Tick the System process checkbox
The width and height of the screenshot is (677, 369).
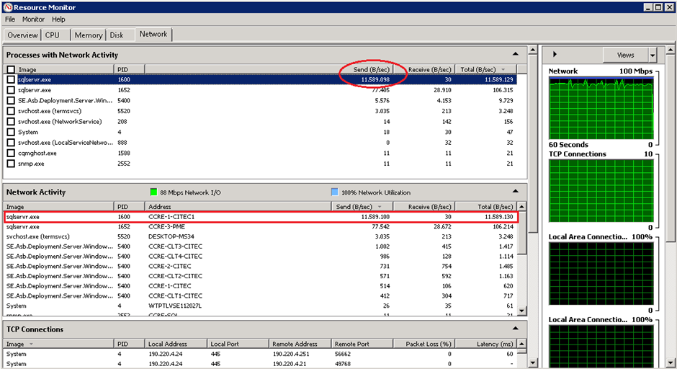click(x=11, y=132)
